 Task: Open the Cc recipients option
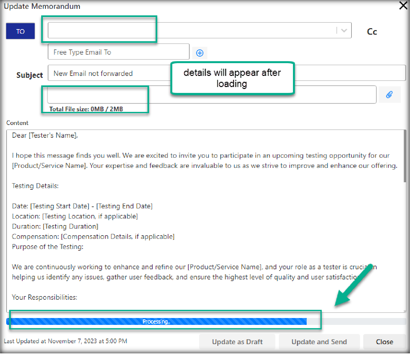[372, 31]
